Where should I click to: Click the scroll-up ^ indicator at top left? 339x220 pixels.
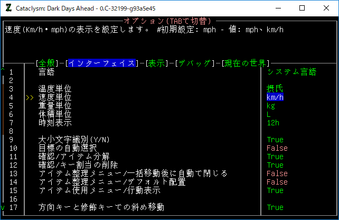click(3, 70)
